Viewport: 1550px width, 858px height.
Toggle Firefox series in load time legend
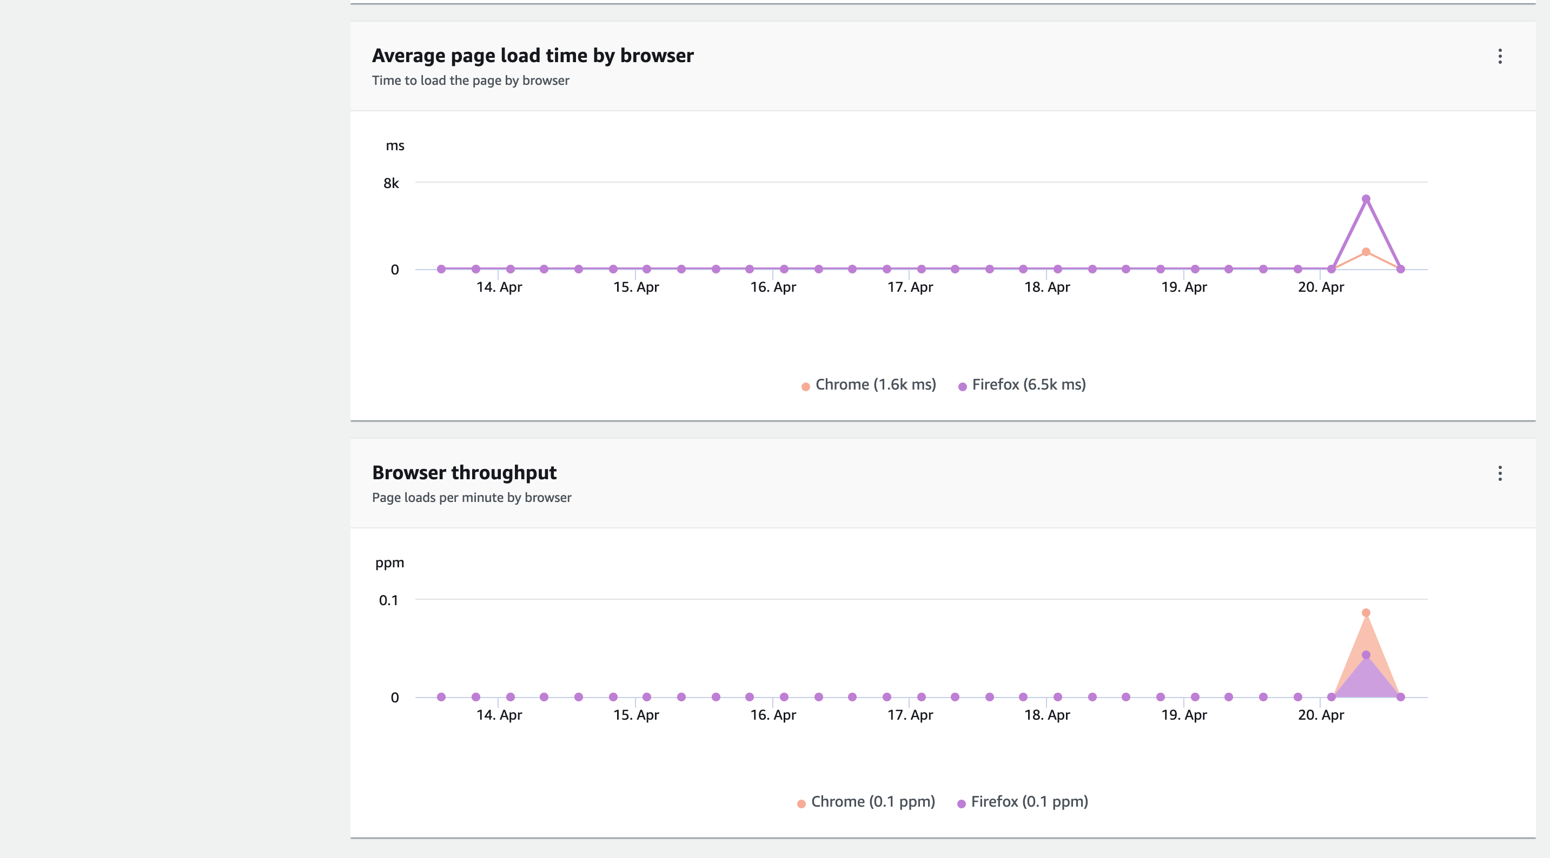(x=1028, y=385)
